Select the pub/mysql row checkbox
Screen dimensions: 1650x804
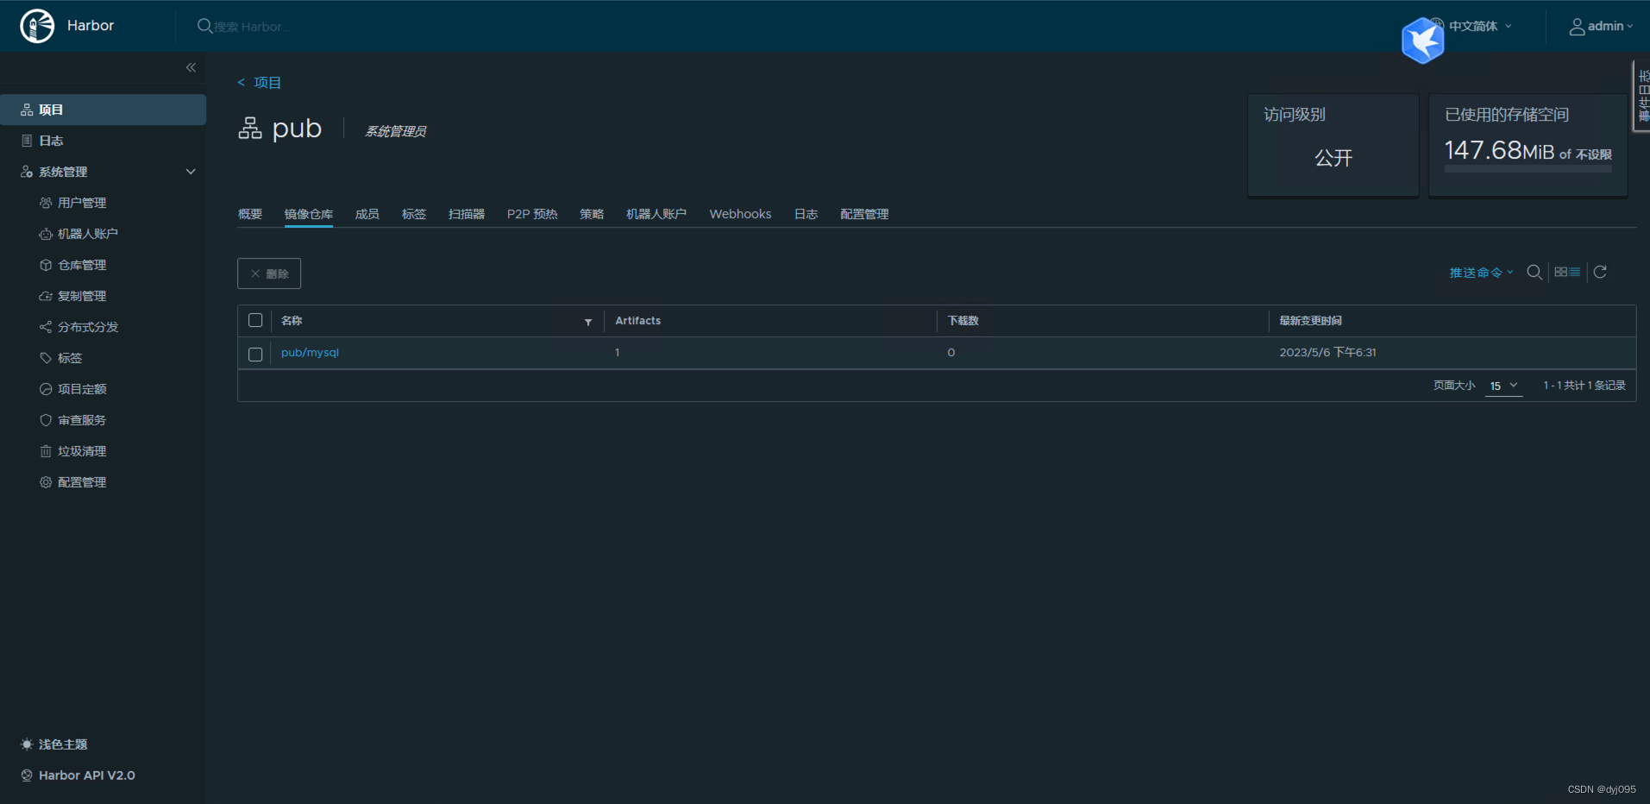pos(255,354)
